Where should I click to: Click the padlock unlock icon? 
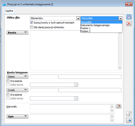[x=129, y=114]
